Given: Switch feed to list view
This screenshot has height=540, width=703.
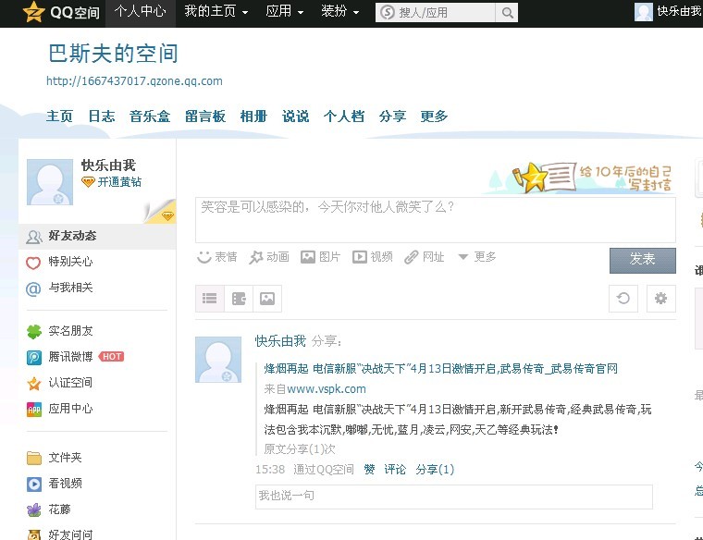Looking at the screenshot, I should coord(210,299).
